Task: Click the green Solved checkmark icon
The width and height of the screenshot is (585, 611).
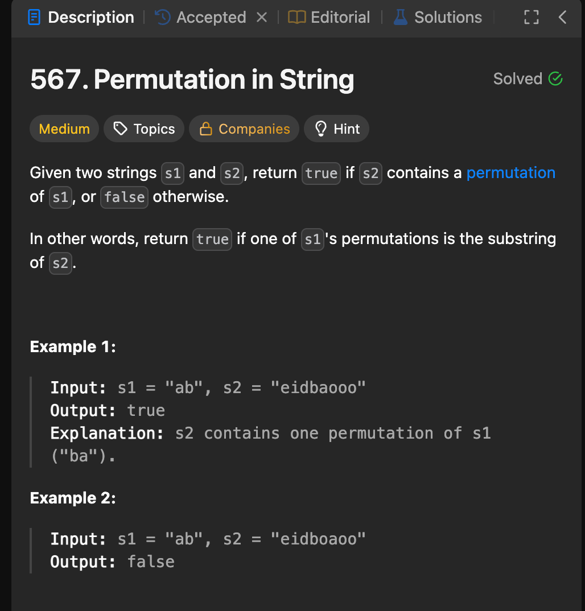Action: (555, 79)
